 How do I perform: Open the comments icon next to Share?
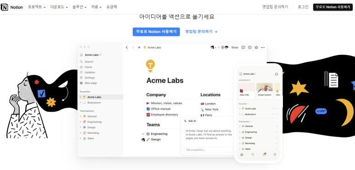pyautogui.click(x=243, y=47)
